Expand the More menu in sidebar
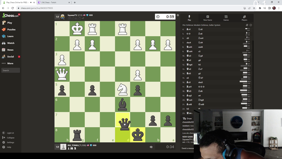Screen dimensions: 282x159 [x=7, y=64]
